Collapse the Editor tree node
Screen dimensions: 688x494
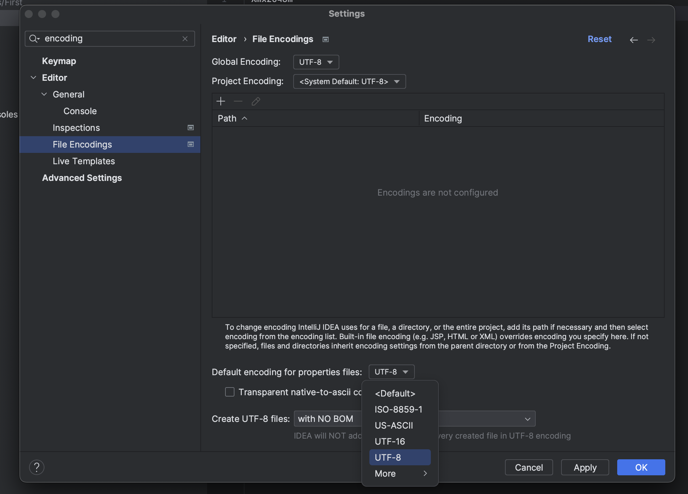(x=33, y=77)
